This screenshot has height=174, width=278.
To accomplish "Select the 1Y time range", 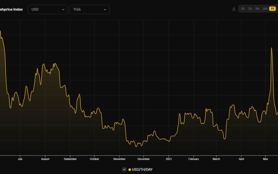I will coord(273,9).
